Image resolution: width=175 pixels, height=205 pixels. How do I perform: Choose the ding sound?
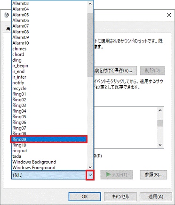pos(49,60)
